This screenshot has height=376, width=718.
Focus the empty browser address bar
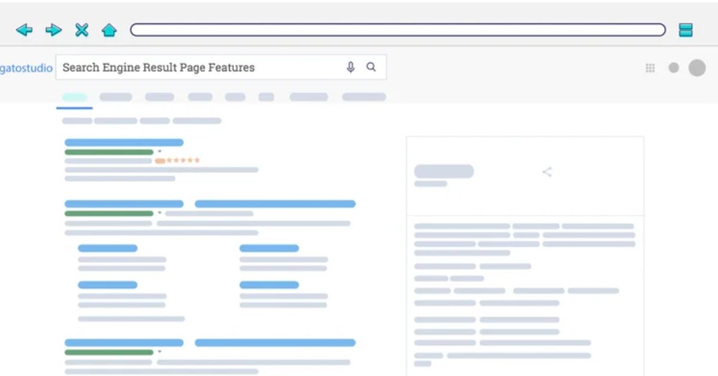tap(397, 30)
